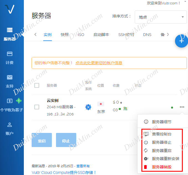Click the refresh icon beside 服务器重启
Image resolution: width=188 pixels, height=175 pixels.
point(146,150)
